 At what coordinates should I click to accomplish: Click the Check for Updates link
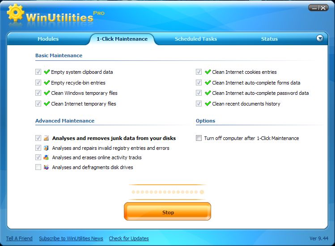click(x=129, y=238)
